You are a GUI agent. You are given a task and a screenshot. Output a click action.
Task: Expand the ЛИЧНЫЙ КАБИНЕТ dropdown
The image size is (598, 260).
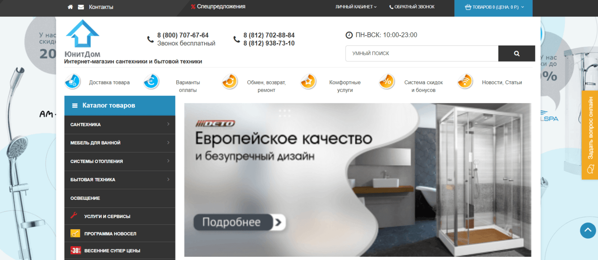[x=354, y=7]
